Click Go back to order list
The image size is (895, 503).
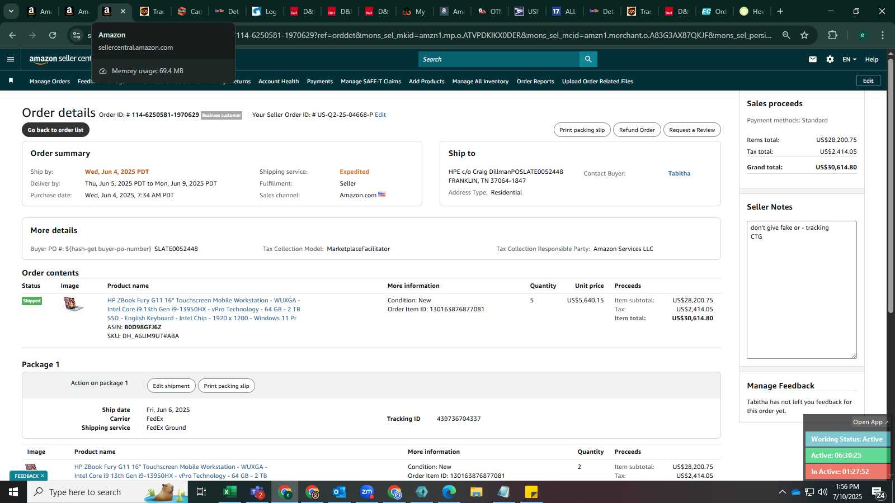point(55,130)
